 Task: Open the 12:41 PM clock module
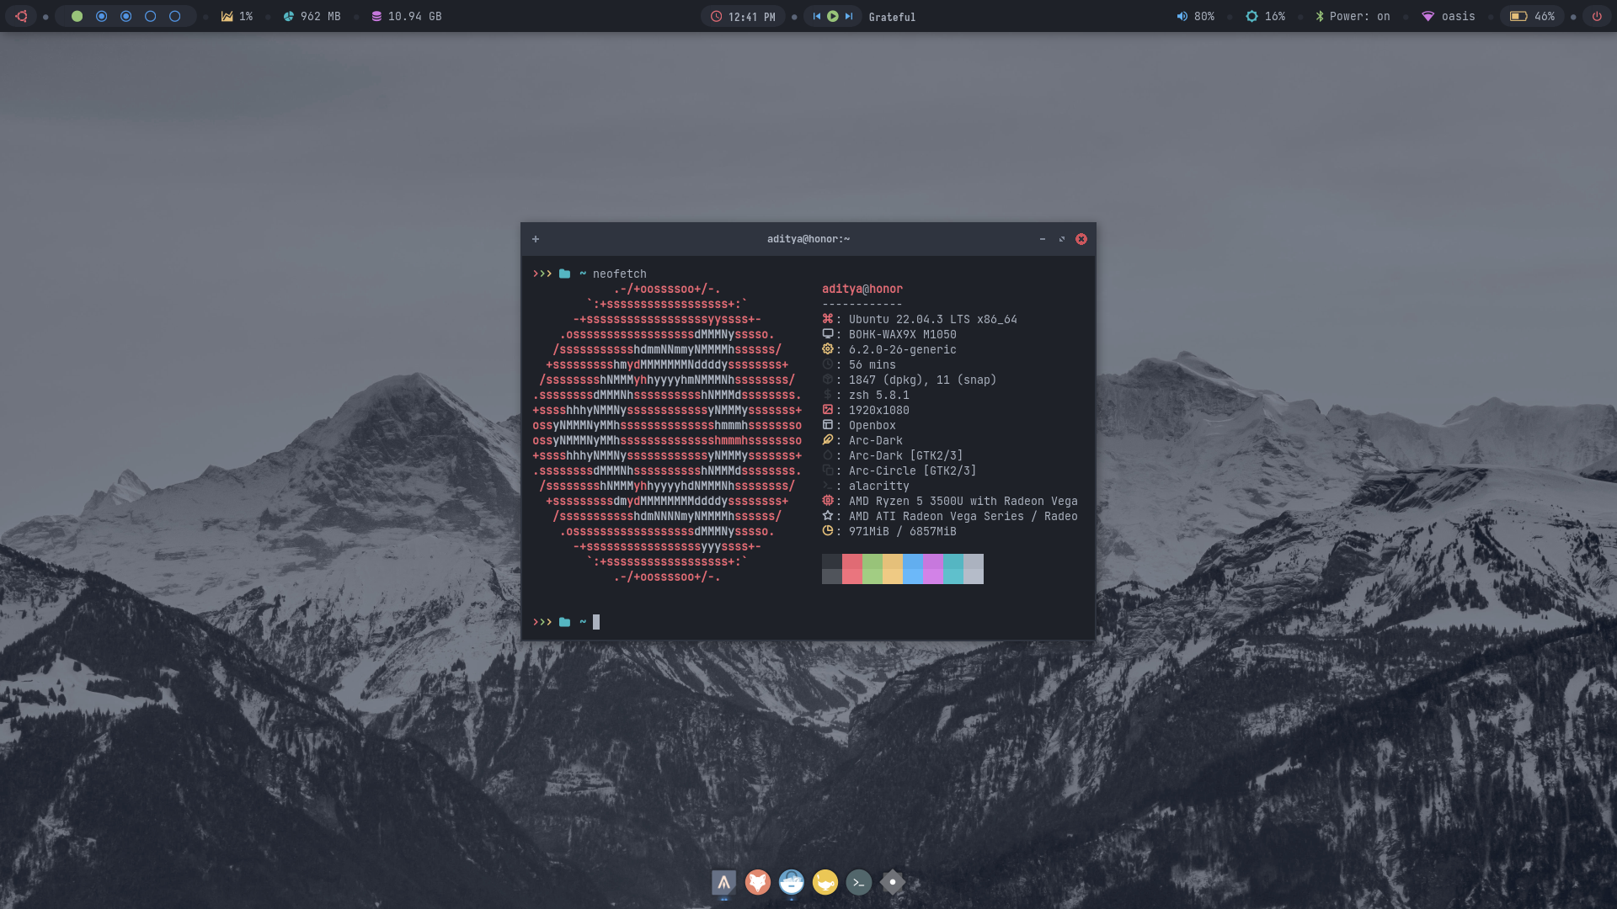click(743, 16)
